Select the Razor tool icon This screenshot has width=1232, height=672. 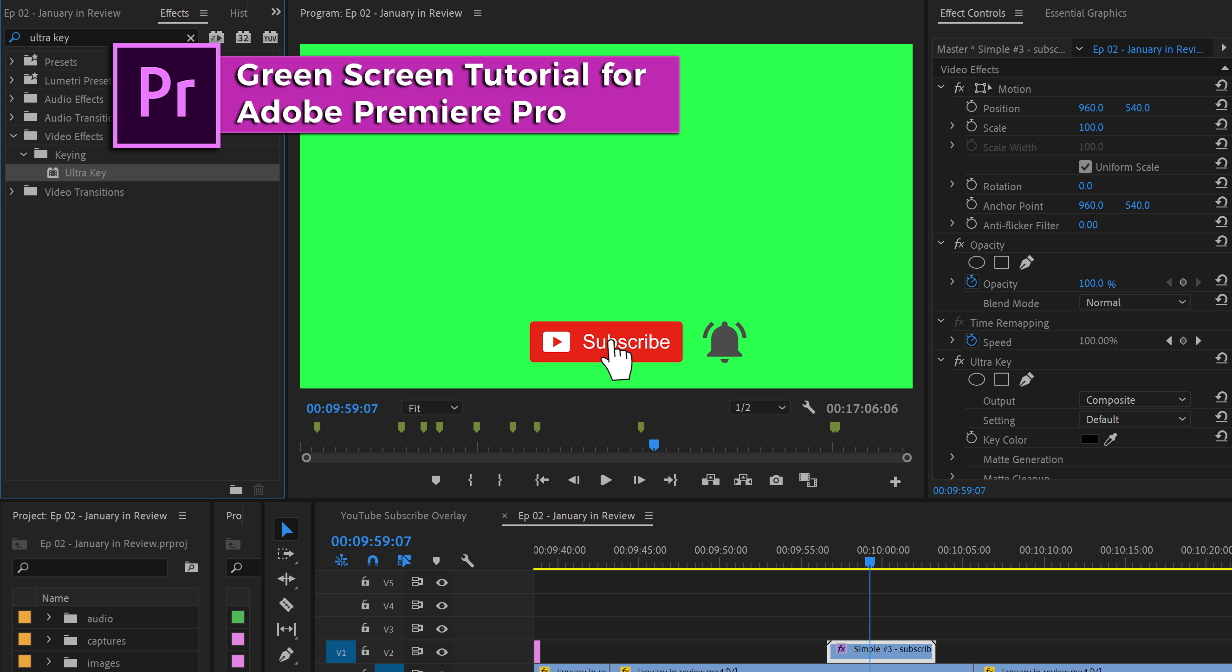pyautogui.click(x=286, y=604)
